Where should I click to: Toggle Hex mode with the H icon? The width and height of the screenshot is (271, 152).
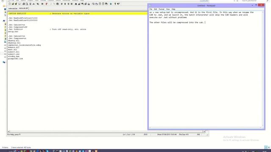42,4
